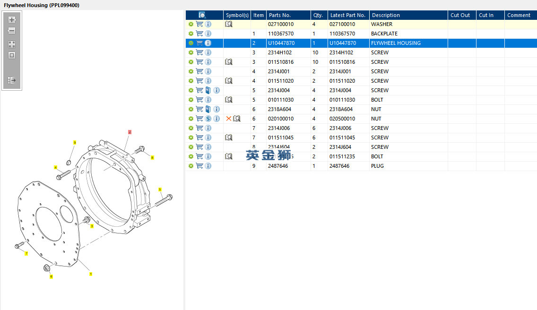Sort by the Parts No. column header
The width and height of the screenshot is (537, 310).
289,15
